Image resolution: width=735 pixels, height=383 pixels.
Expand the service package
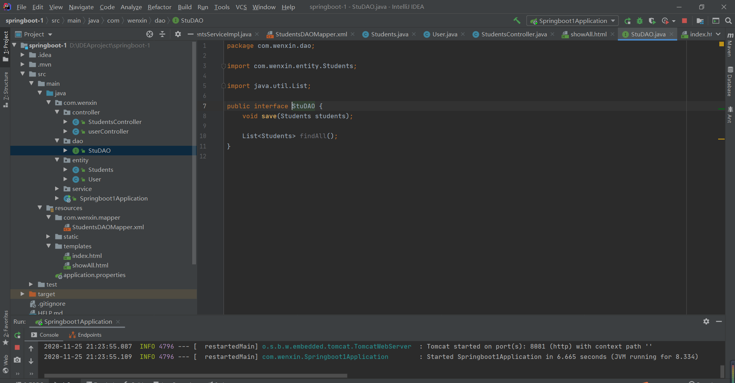click(x=57, y=189)
